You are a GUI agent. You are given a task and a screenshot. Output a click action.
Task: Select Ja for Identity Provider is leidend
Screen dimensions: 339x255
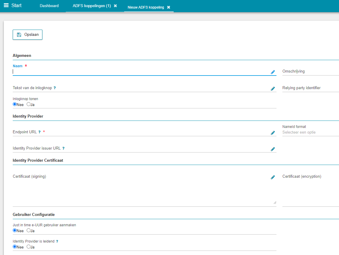29,247
